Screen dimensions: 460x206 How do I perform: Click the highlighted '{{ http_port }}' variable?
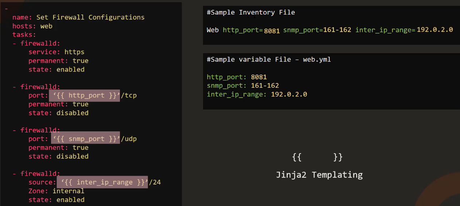coord(84,95)
